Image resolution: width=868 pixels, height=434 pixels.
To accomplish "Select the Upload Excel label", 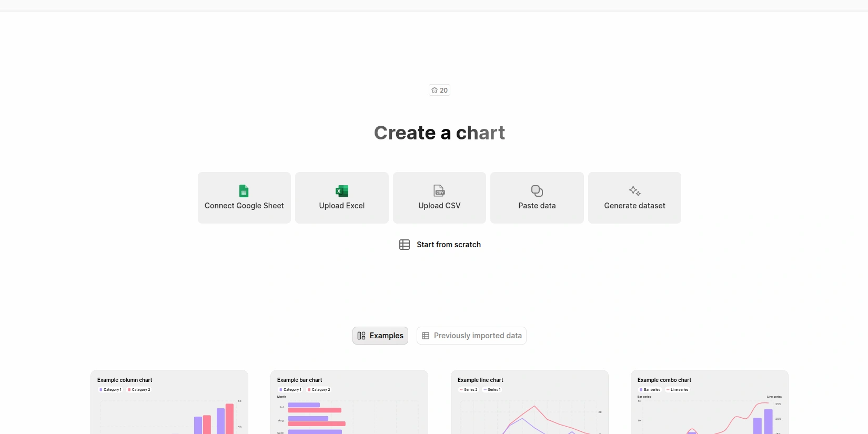I will pyautogui.click(x=342, y=206).
